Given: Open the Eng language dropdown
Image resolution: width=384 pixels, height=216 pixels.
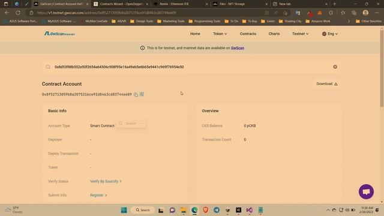Looking at the screenshot, I should 330,34.
